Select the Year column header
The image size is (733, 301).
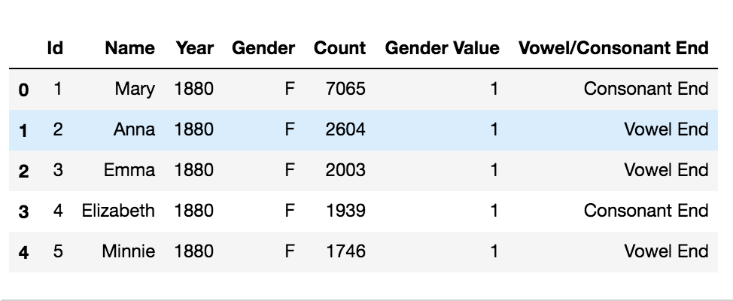[x=194, y=48]
